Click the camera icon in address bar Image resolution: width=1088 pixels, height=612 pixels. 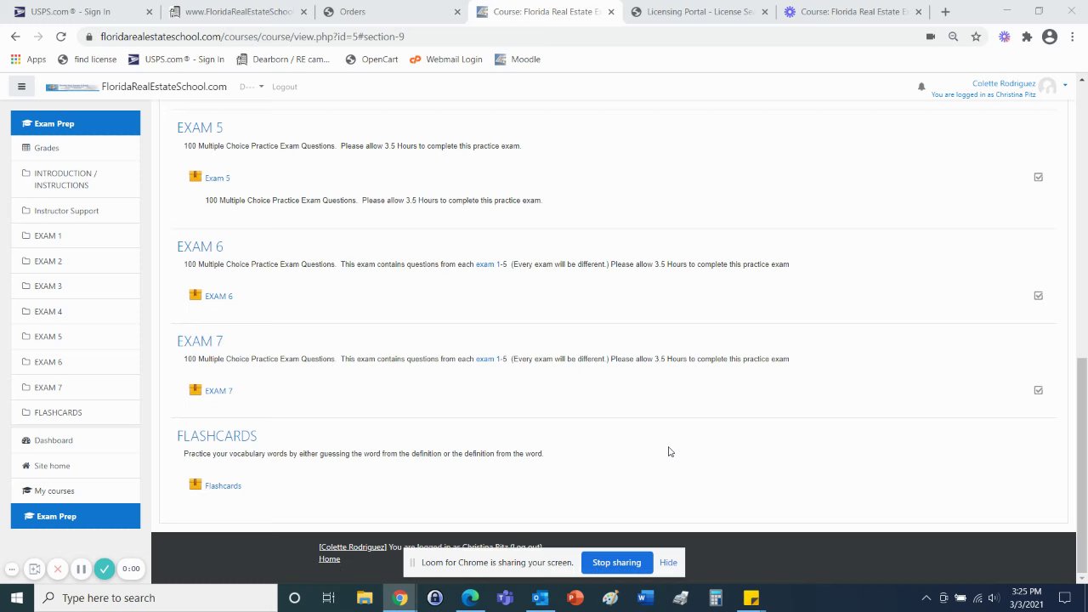click(930, 37)
